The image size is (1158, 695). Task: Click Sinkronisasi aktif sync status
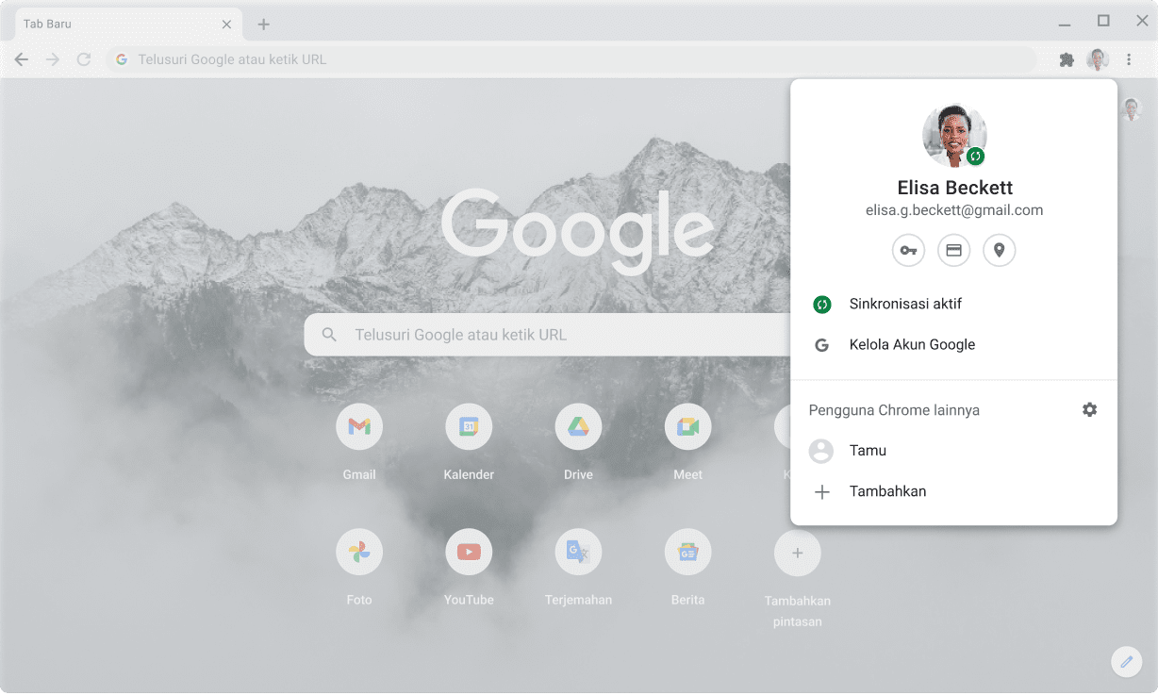[905, 305]
